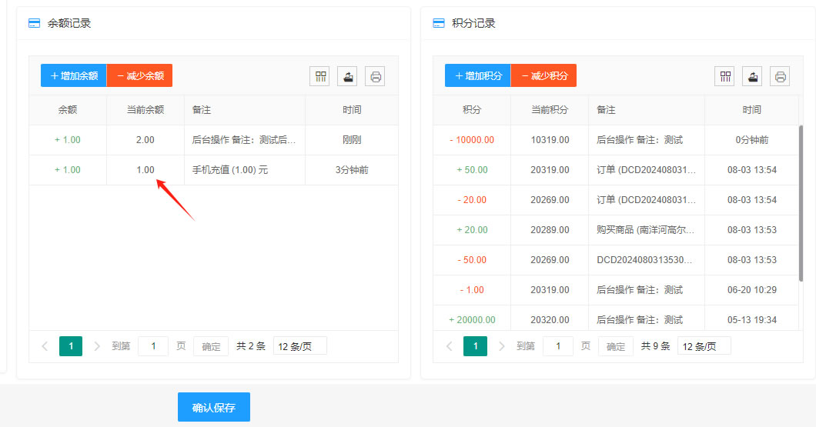Click the 确认保存 button
Image resolution: width=816 pixels, height=427 pixels.
coord(214,407)
